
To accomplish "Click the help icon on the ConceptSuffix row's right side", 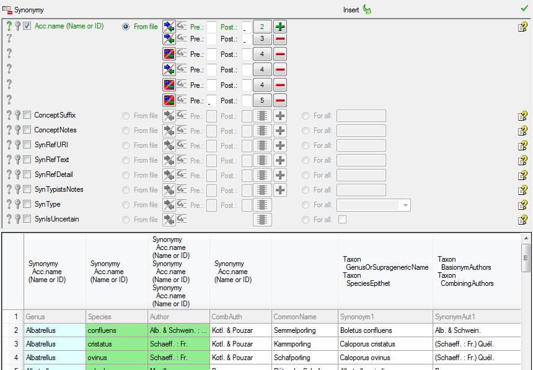I will point(522,116).
